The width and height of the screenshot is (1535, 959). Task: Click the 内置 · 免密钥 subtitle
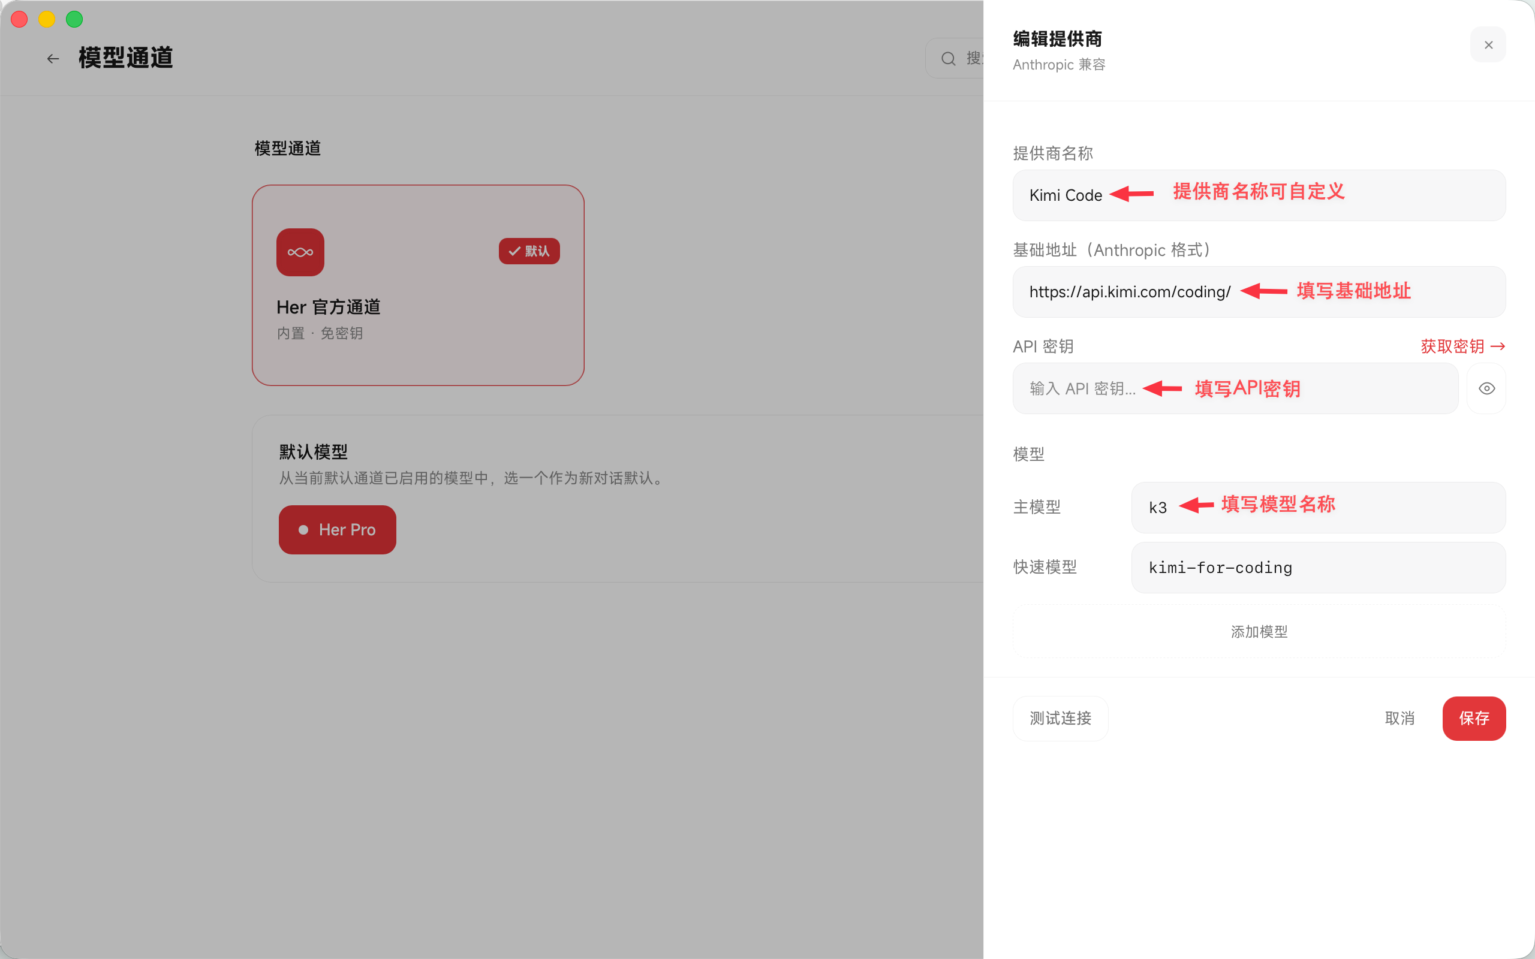(x=320, y=333)
